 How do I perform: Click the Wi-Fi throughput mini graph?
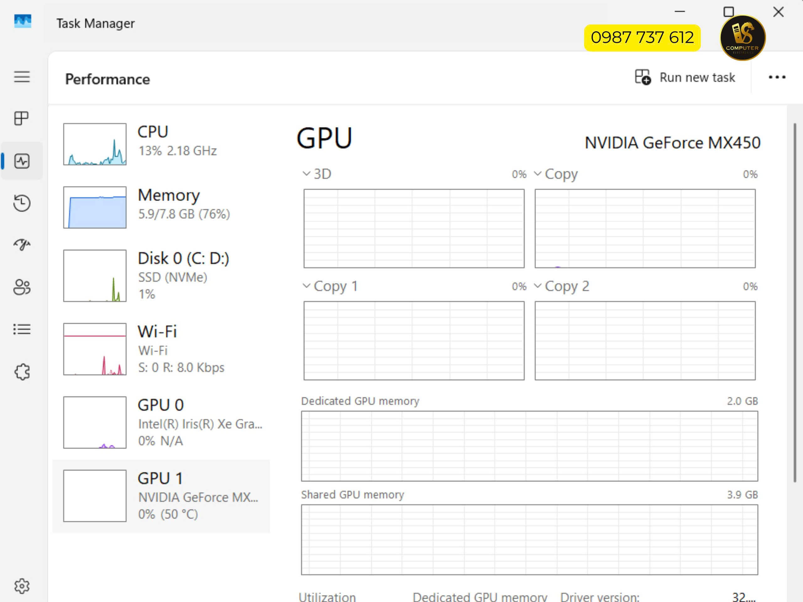tap(95, 349)
